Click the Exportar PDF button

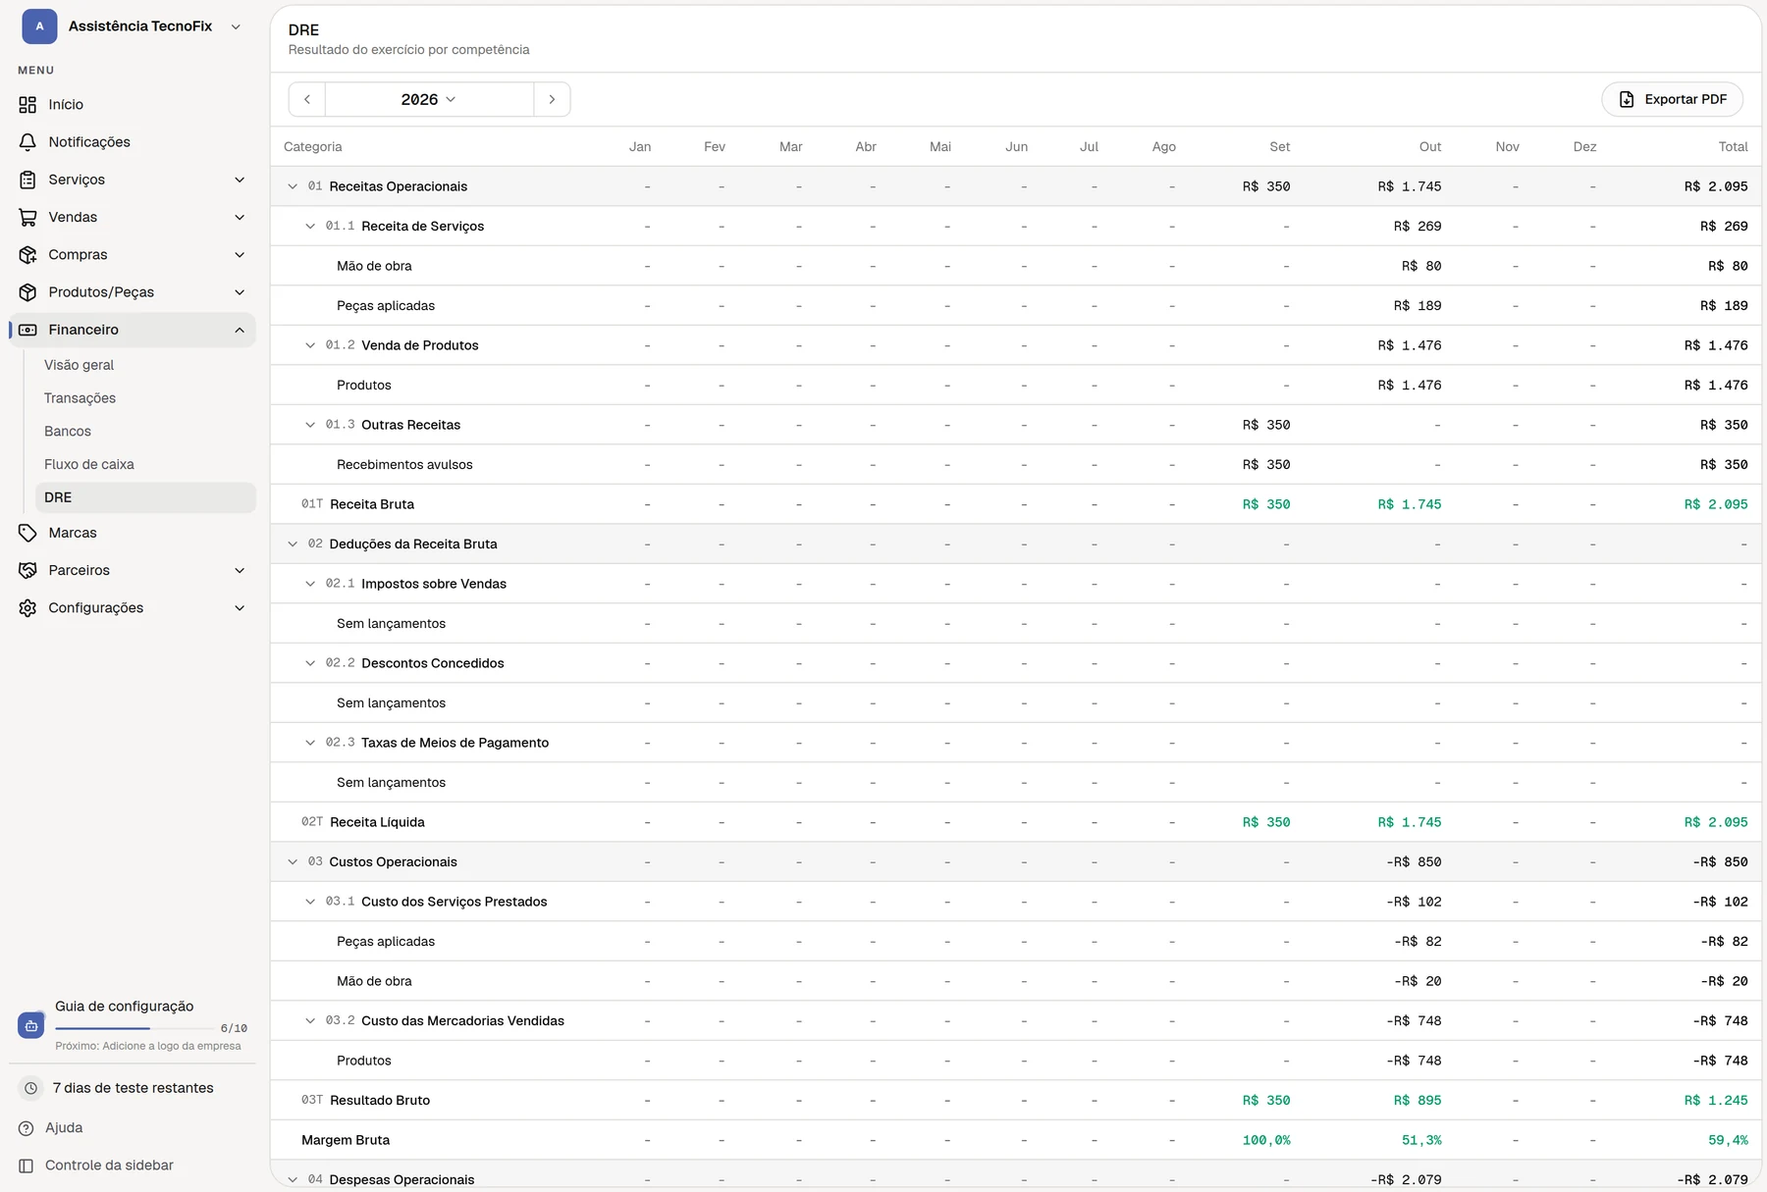(x=1672, y=99)
